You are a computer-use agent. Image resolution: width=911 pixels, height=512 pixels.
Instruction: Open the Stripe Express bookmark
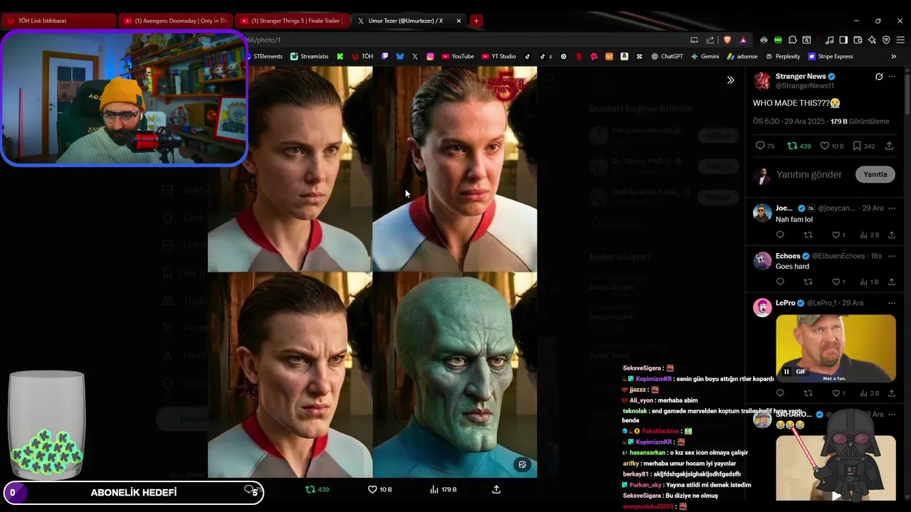click(830, 56)
